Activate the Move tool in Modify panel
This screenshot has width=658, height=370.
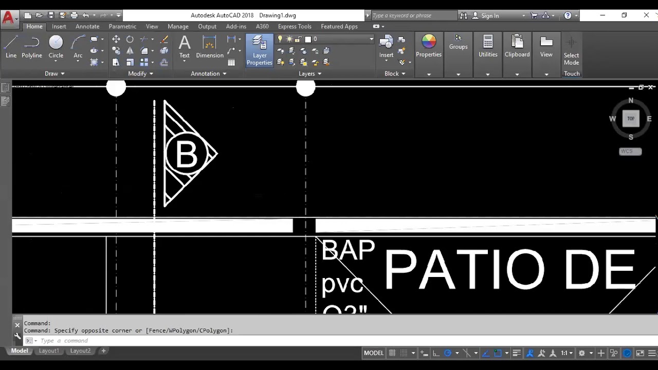coord(116,39)
